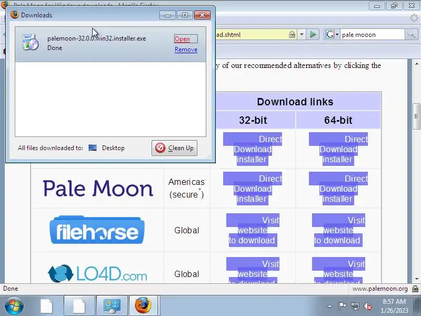This screenshot has width=421, height=316.
Task: Click the Downloads window resize grip
Action: pos(208,156)
